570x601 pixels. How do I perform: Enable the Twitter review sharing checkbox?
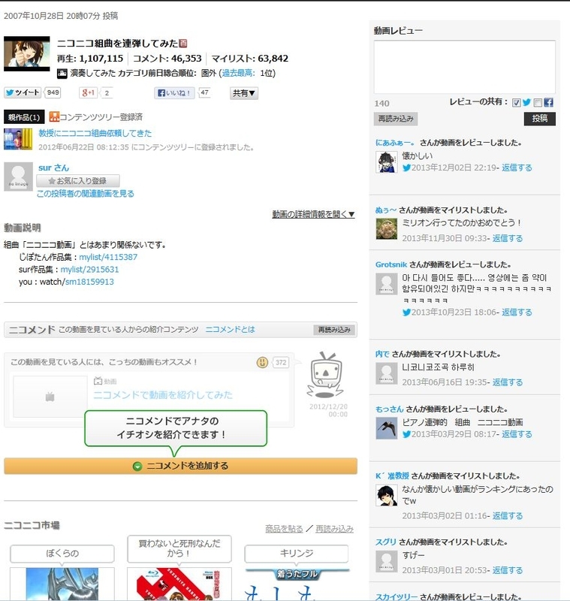pos(517,103)
